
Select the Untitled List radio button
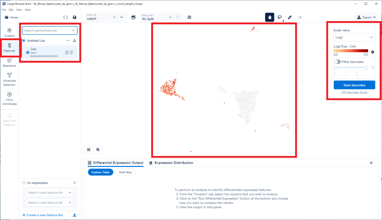click(24, 41)
